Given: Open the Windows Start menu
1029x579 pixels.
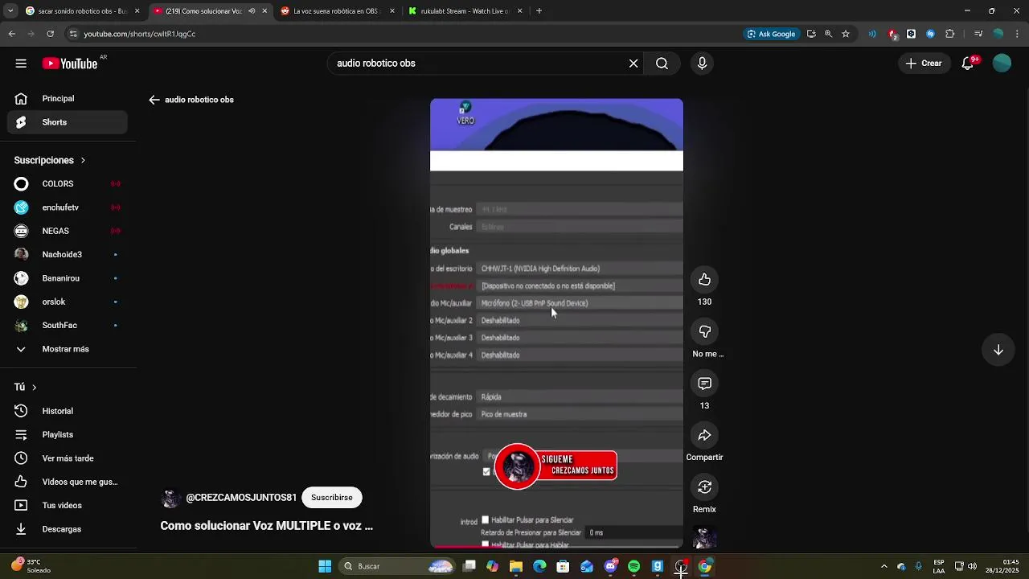Looking at the screenshot, I should 325,567.
